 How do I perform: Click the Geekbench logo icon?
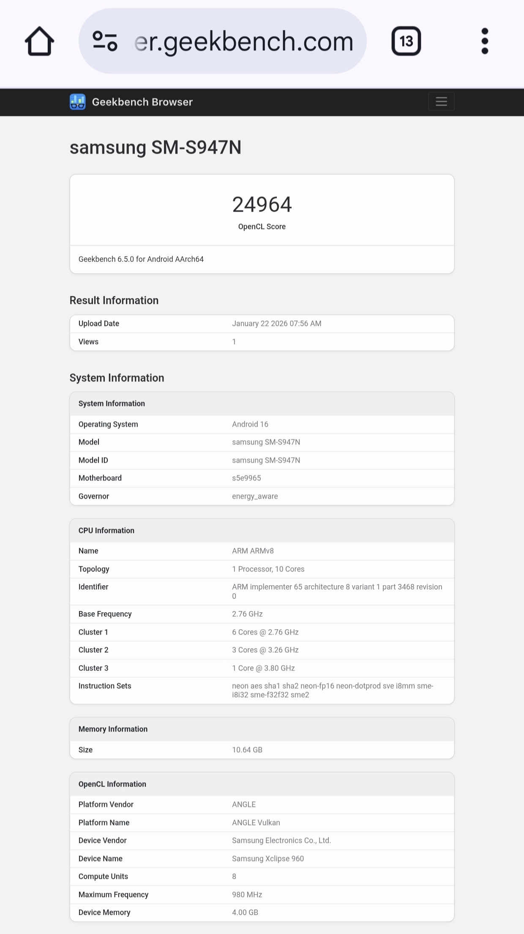point(78,102)
